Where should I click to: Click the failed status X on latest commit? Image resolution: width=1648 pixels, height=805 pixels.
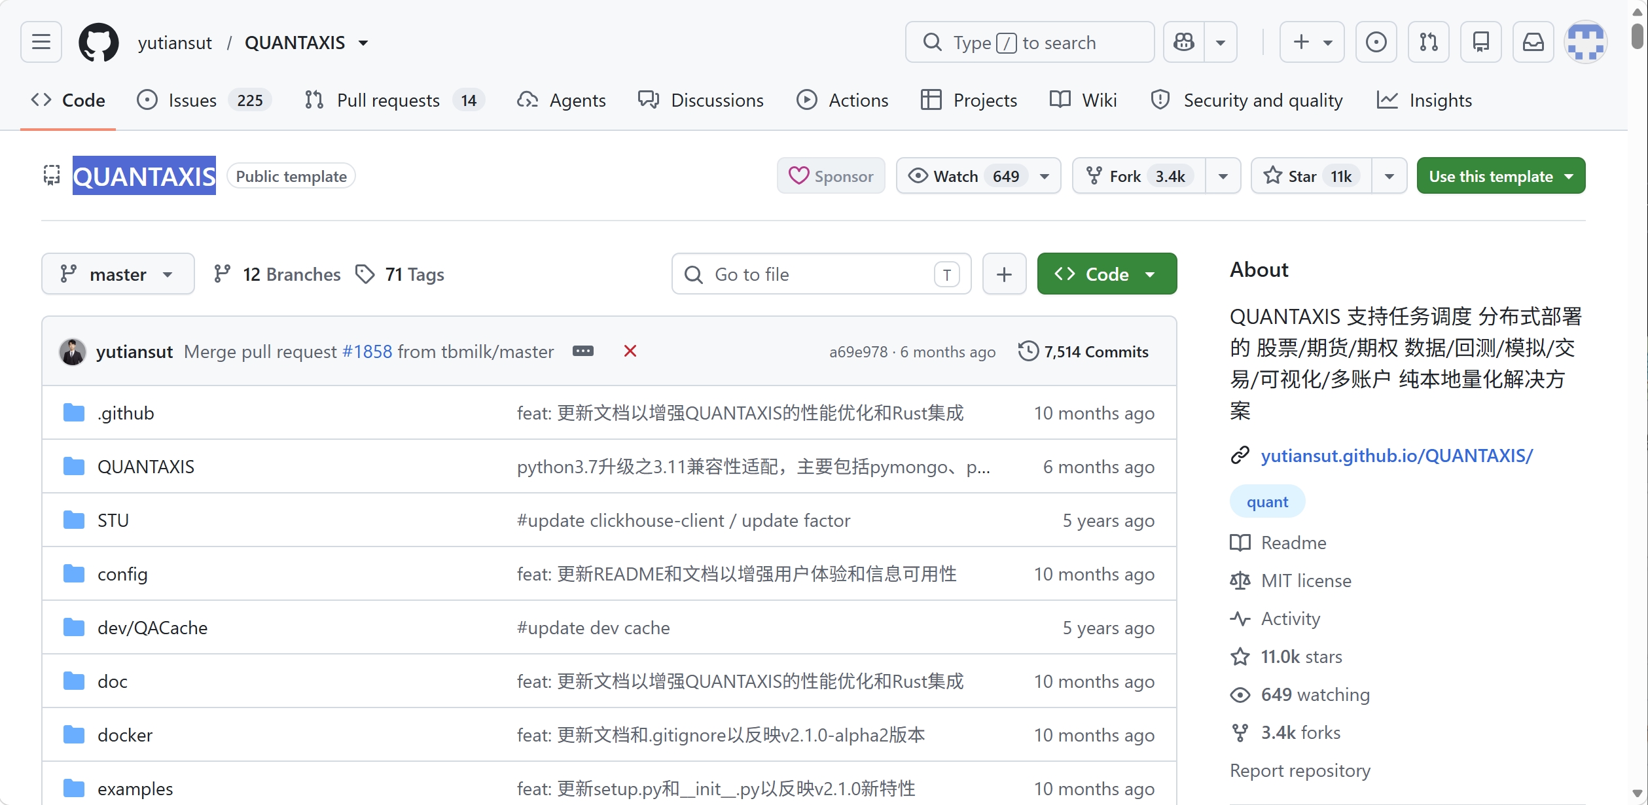click(x=630, y=351)
